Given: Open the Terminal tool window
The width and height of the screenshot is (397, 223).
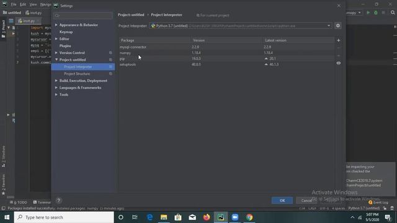Looking at the screenshot, I should click(42, 203).
